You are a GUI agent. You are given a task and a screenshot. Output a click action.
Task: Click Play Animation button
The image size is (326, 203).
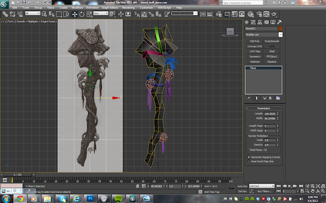290,186
